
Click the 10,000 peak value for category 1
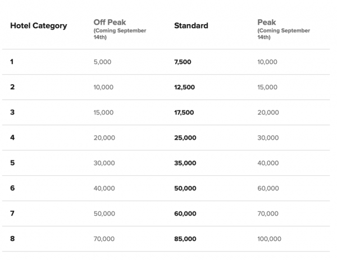tap(267, 62)
